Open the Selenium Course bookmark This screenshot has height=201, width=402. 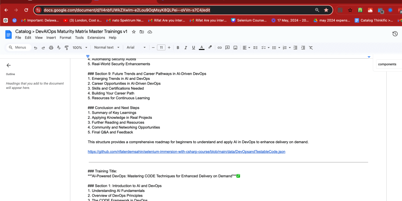click(x=249, y=20)
